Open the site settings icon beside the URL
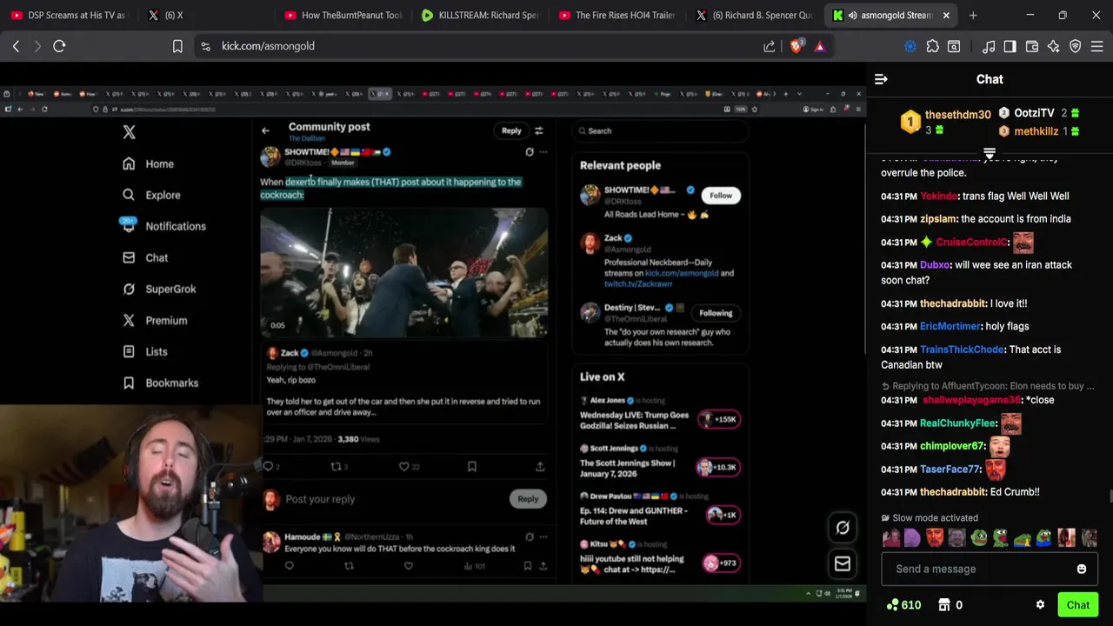1113x626 pixels. coord(205,46)
